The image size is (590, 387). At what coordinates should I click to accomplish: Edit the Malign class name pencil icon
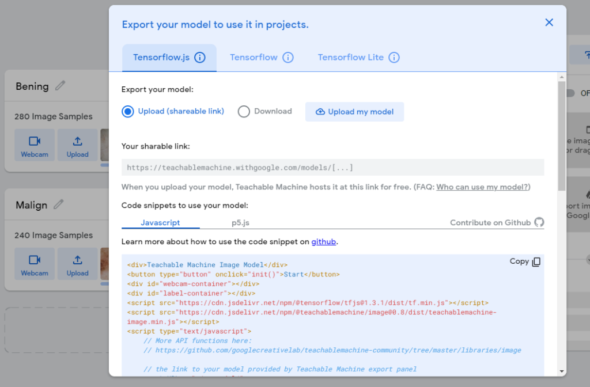(x=58, y=204)
